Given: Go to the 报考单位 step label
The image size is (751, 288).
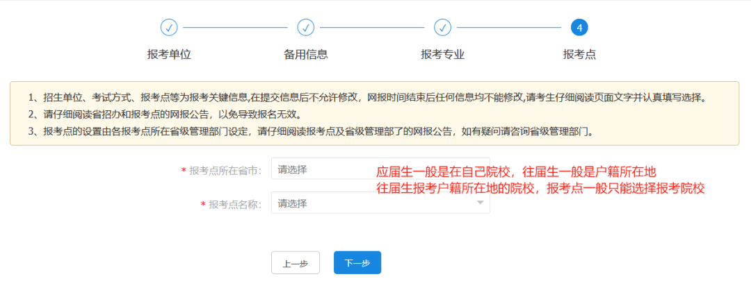Looking at the screenshot, I should pyautogui.click(x=169, y=55).
